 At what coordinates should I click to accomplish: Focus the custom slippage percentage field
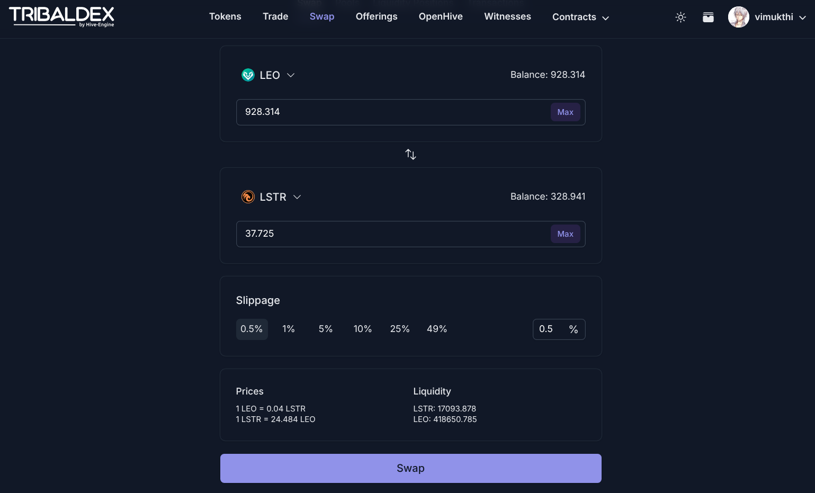click(x=550, y=329)
